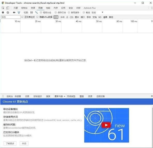Switch to drawer 传感器 tab
Screen dimensions: 153x148
18,96
